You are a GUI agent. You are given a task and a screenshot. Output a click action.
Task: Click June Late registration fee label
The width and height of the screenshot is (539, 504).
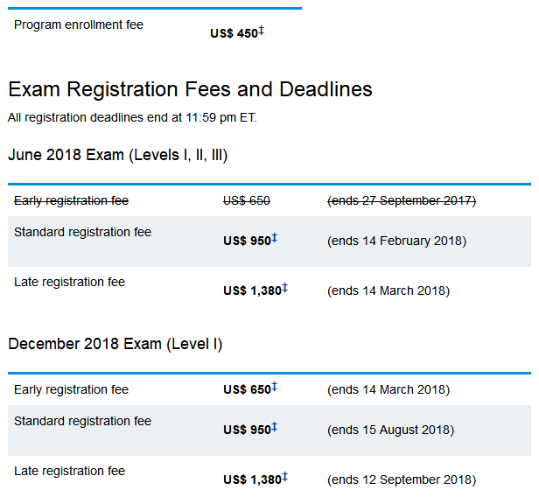pyautogui.click(x=69, y=282)
